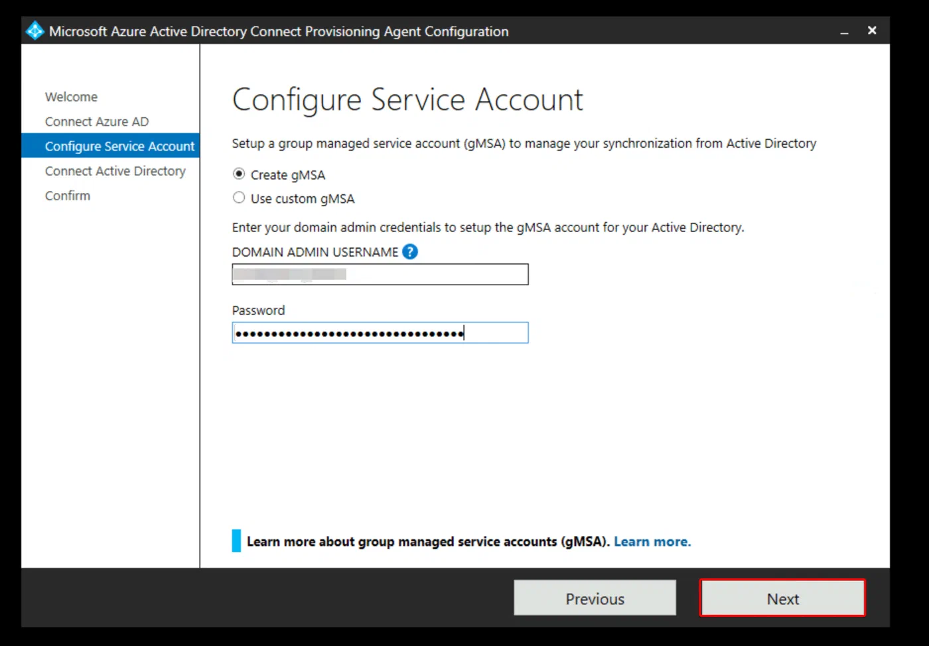Click the Azure AD Connect logo icon
The width and height of the screenshot is (929, 646).
35,31
